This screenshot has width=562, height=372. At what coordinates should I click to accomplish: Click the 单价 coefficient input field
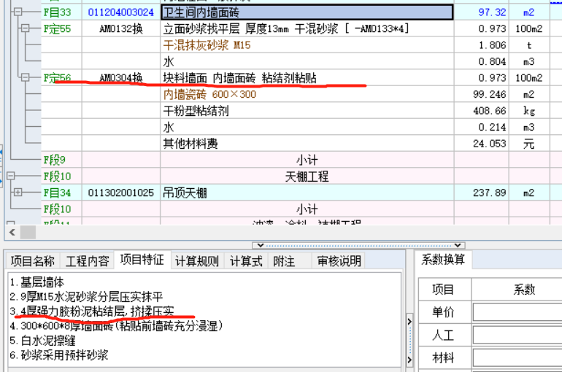point(517,312)
